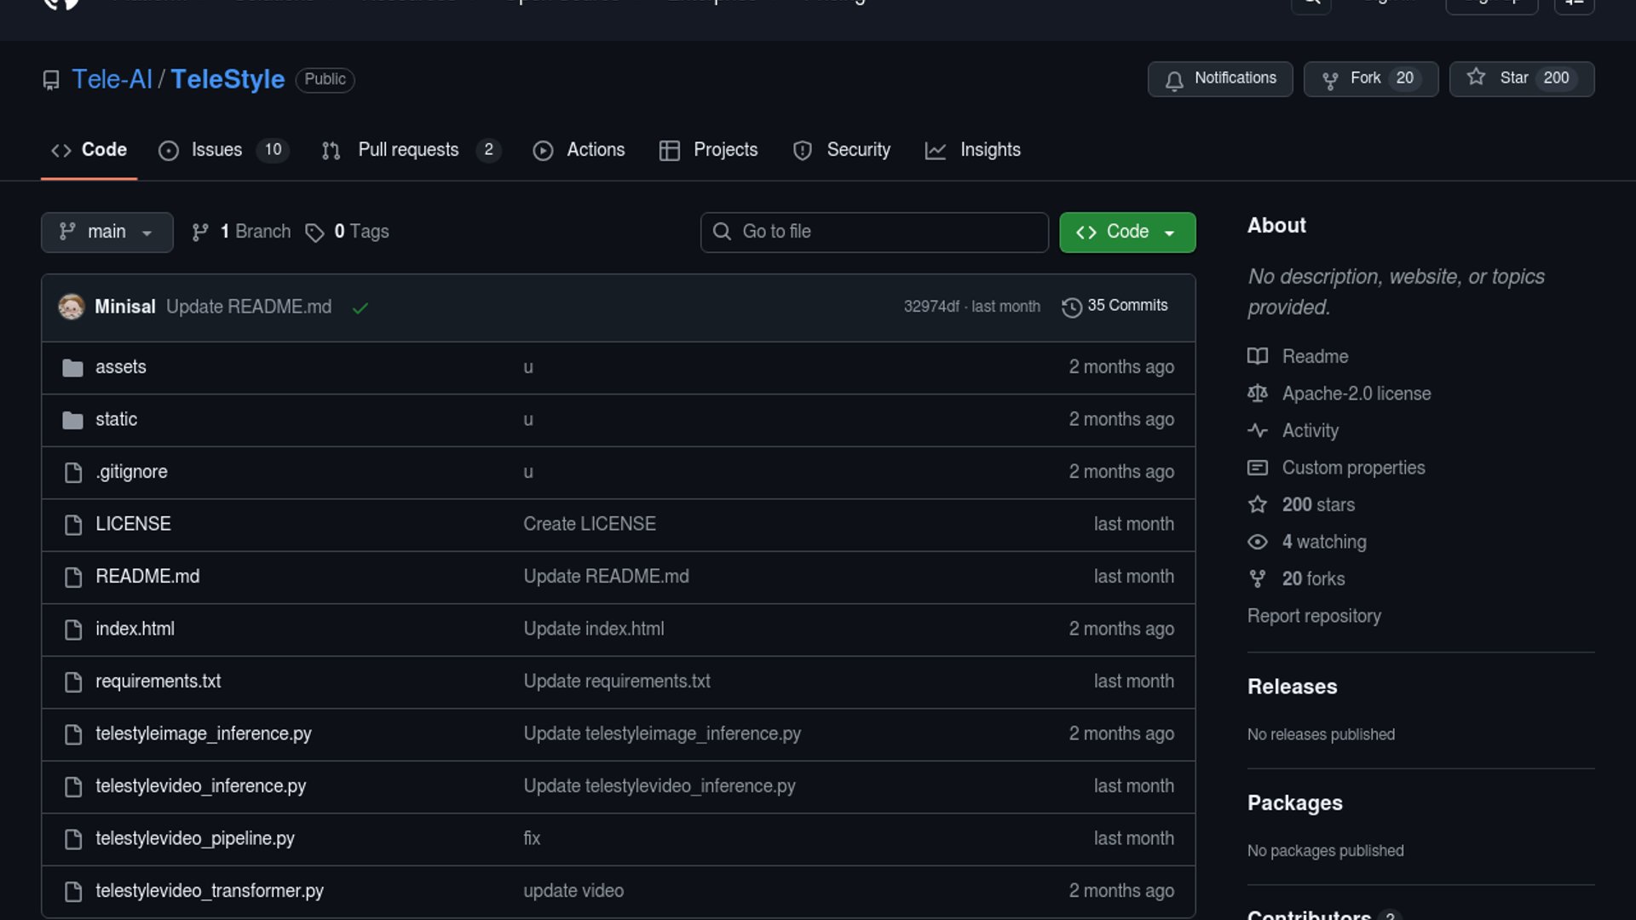Click the Tags label icon

point(314,233)
